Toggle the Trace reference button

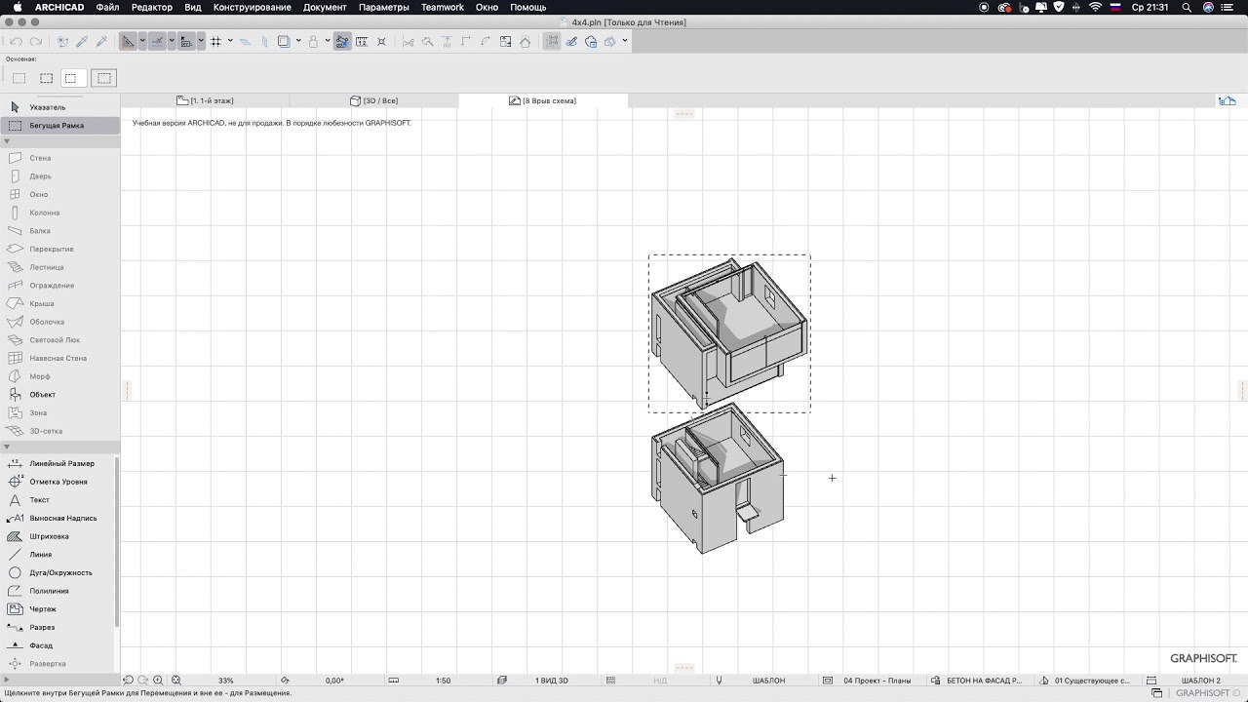pos(284,42)
